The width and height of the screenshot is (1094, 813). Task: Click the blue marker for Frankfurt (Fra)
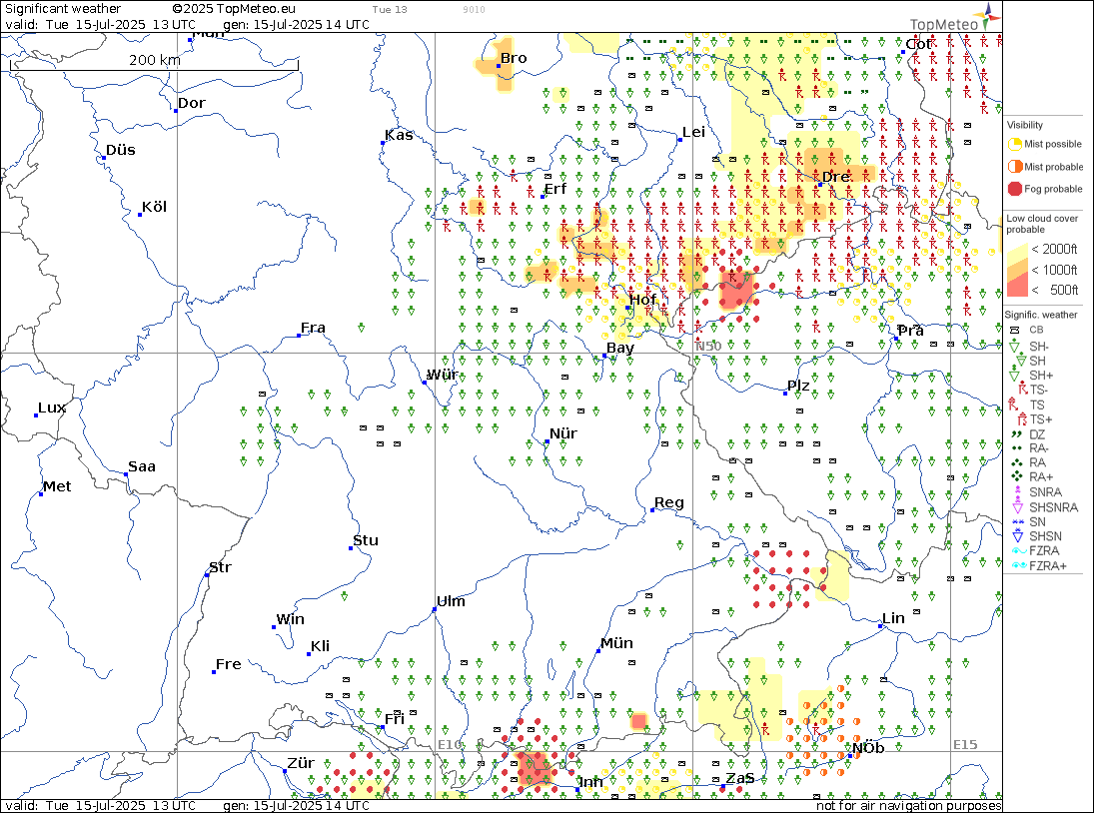coord(299,336)
